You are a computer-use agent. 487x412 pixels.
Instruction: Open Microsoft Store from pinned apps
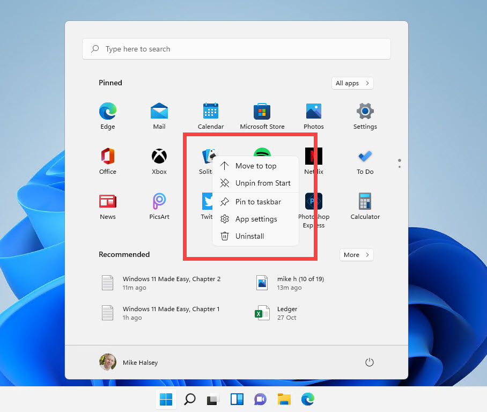pyautogui.click(x=262, y=112)
